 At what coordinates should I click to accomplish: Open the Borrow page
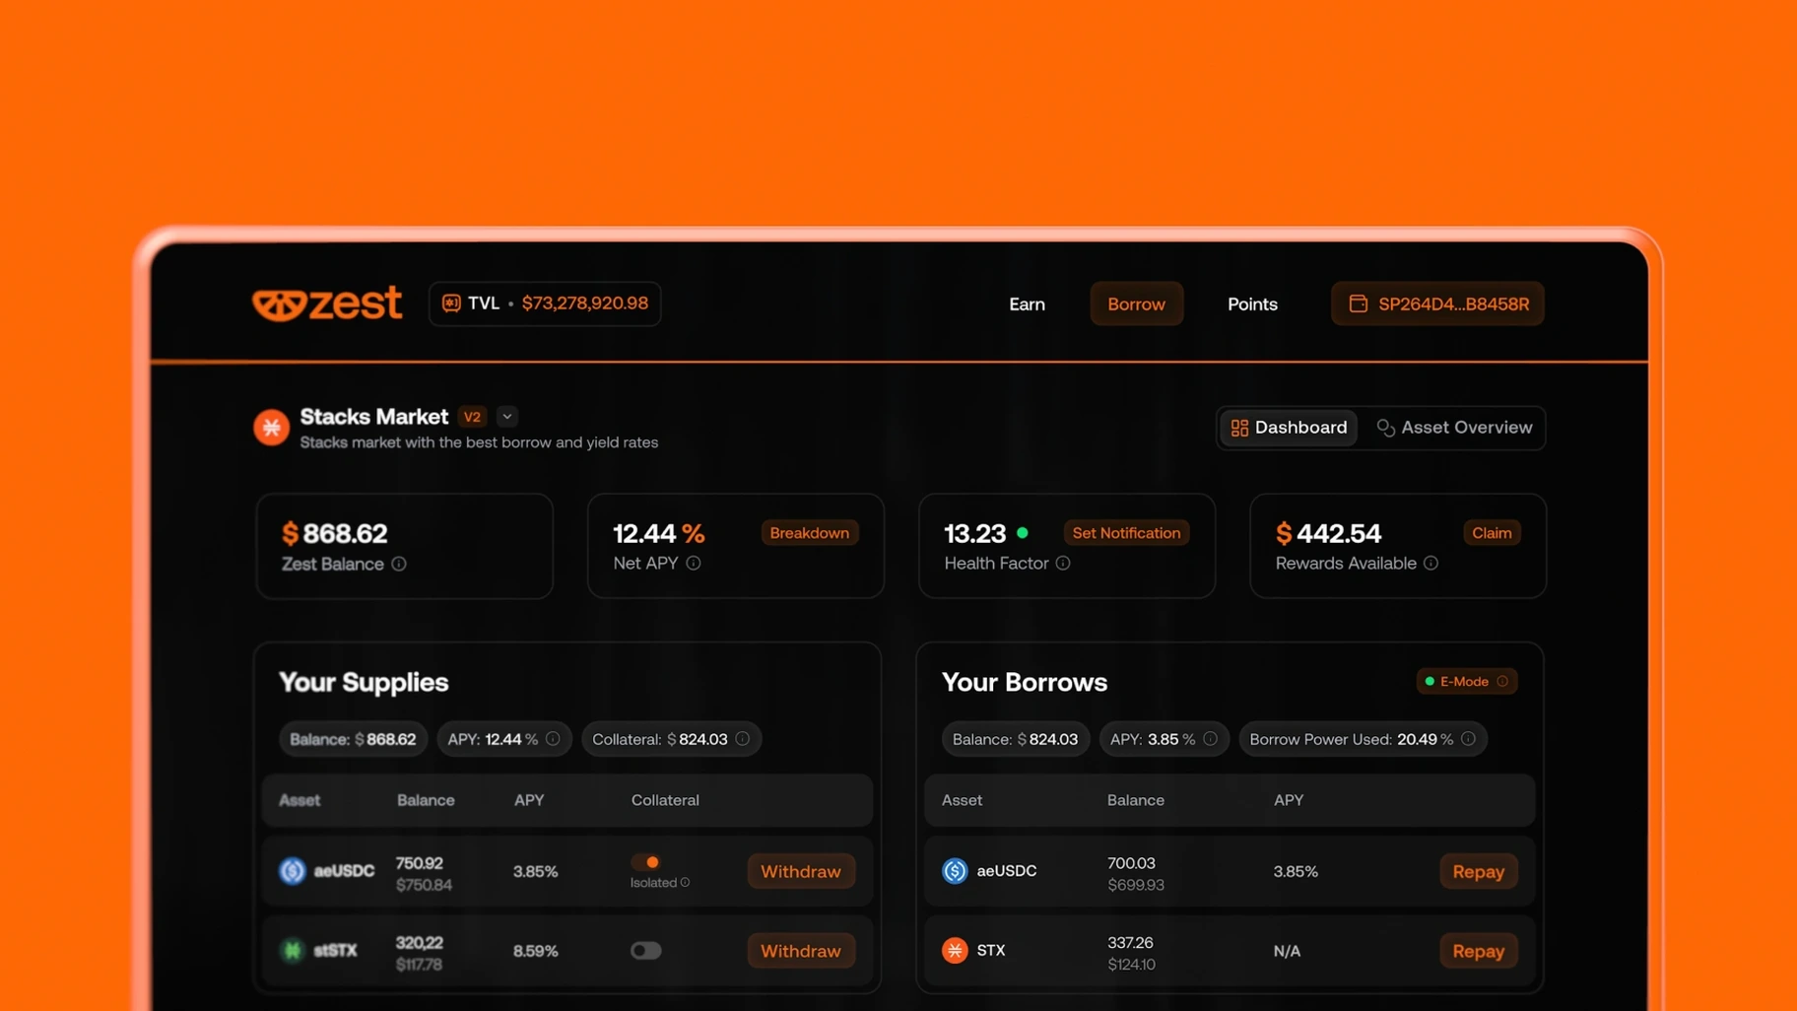pyautogui.click(x=1136, y=303)
